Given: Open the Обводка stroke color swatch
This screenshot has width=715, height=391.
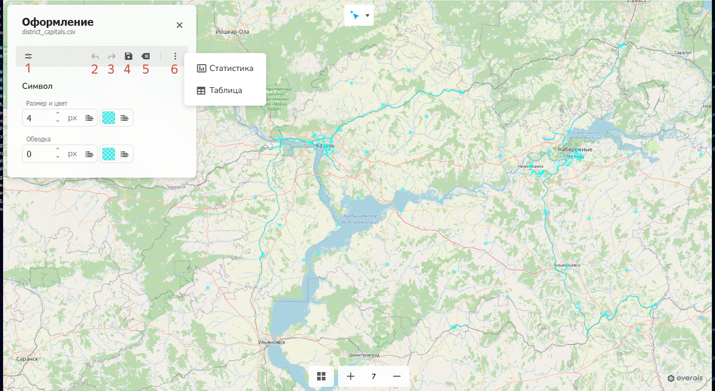Looking at the screenshot, I should pyautogui.click(x=109, y=154).
